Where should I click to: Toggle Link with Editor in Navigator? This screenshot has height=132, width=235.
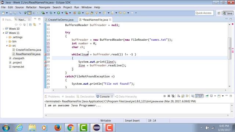coord(35,25)
